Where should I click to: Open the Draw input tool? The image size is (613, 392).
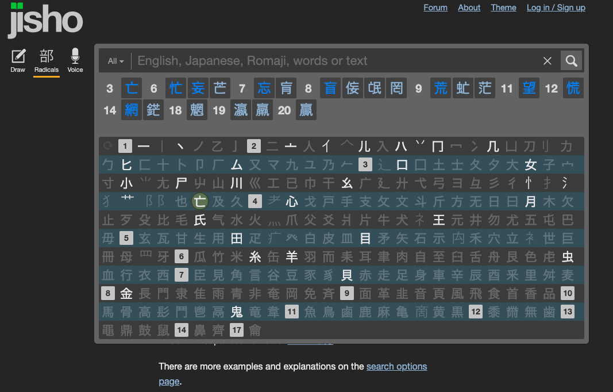[18, 60]
